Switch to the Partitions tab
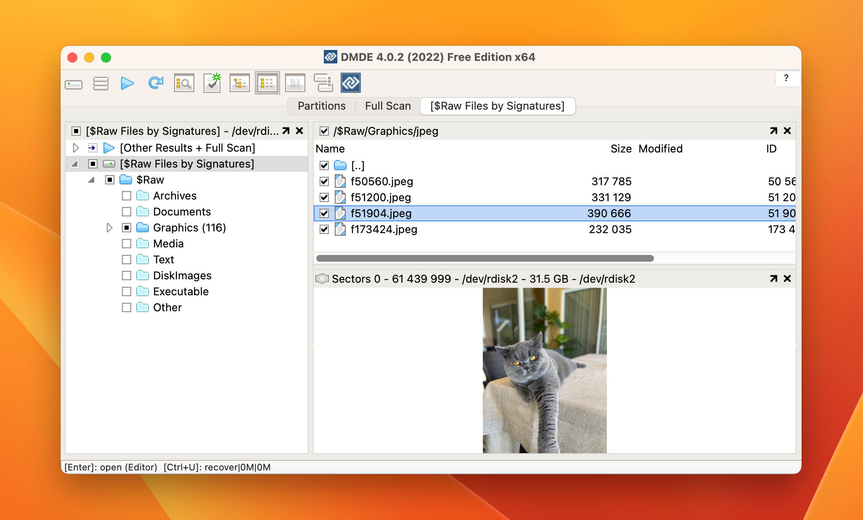 click(320, 105)
